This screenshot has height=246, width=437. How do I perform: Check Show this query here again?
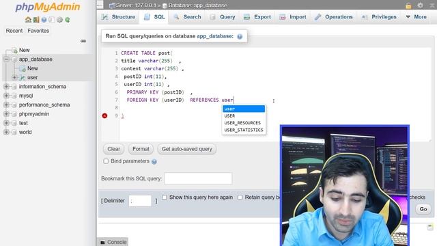coord(165,197)
